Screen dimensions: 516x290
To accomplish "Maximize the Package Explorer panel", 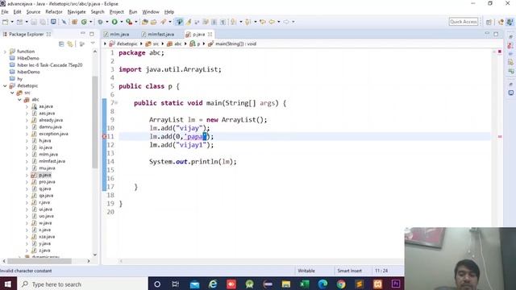I will point(92,34).
